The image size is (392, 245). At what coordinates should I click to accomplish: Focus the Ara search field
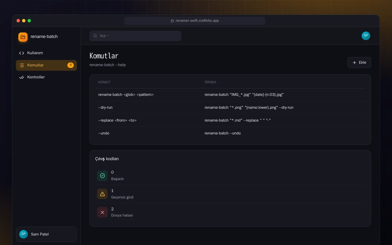135,36
